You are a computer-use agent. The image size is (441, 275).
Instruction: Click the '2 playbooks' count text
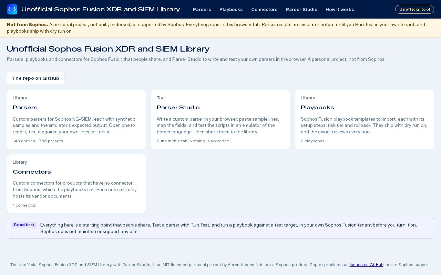pyautogui.click(x=312, y=141)
